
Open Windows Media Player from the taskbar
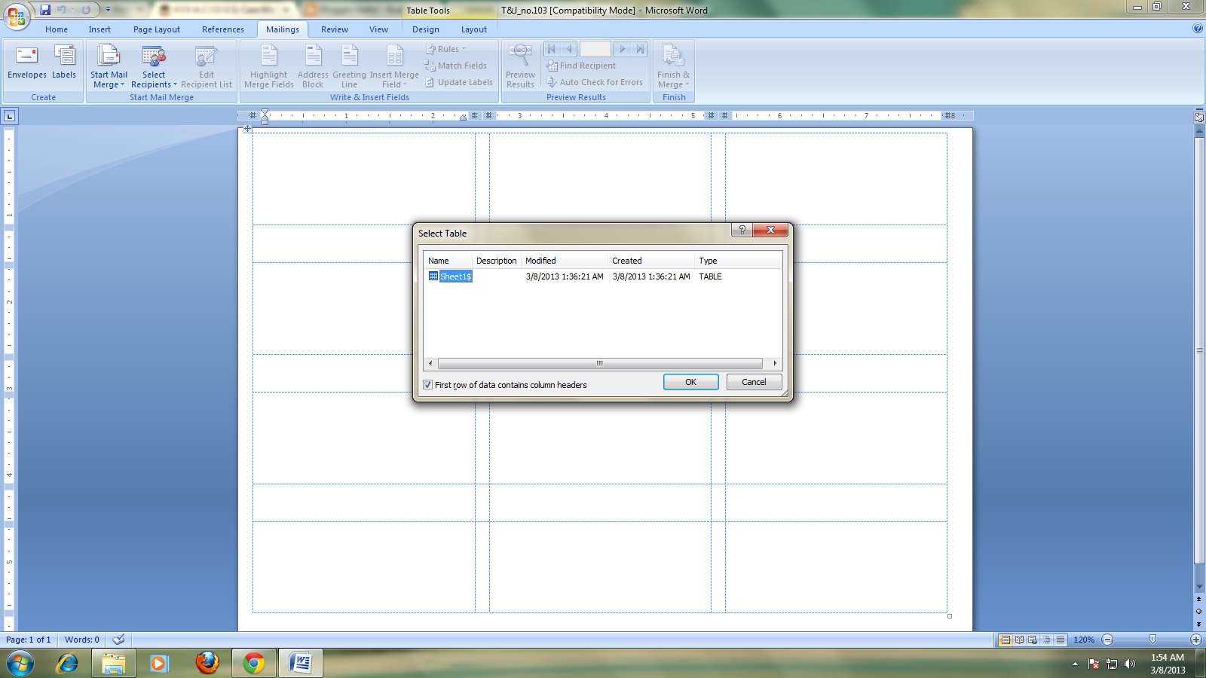159,663
